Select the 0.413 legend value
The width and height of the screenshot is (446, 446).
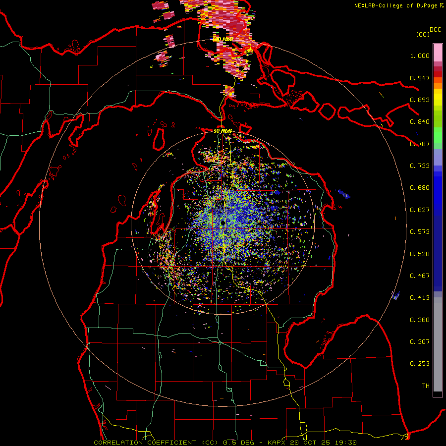click(x=420, y=298)
